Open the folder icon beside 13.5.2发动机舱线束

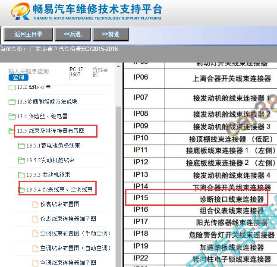22,160
